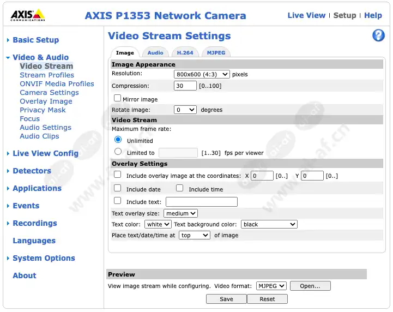The height and width of the screenshot is (312, 393).
Task: Select the Limited to frame rate option
Action: tap(118, 152)
